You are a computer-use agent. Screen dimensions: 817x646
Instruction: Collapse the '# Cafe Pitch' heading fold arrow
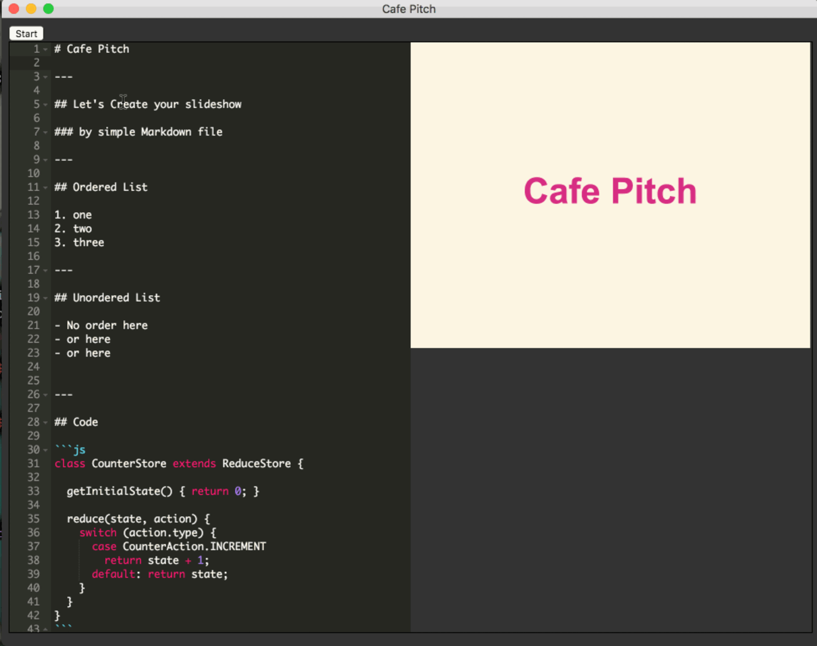pyautogui.click(x=46, y=50)
